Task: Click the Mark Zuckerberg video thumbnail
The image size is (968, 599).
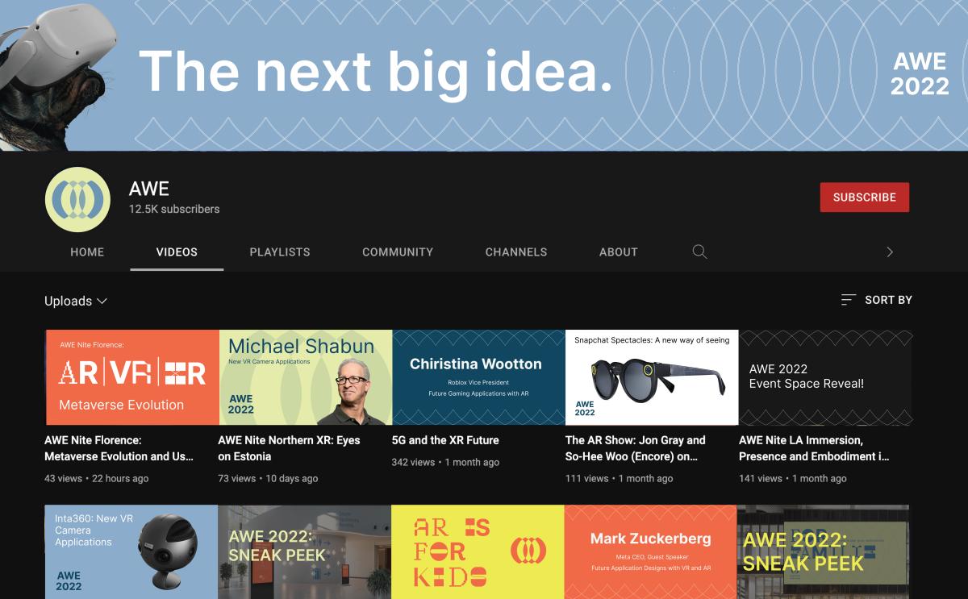Action: (x=650, y=551)
